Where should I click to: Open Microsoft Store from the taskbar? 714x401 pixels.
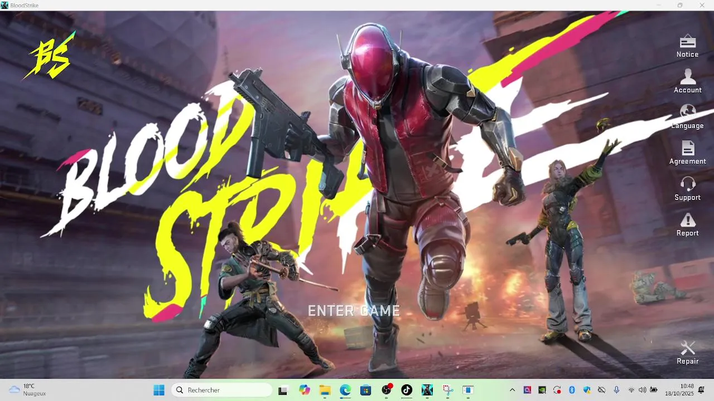[365, 390]
